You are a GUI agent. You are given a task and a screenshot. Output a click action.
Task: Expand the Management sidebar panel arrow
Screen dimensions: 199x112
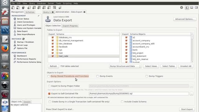[39, 16]
